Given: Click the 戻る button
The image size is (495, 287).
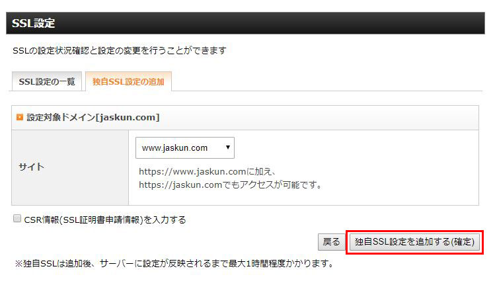Looking at the screenshot, I should [332, 242].
